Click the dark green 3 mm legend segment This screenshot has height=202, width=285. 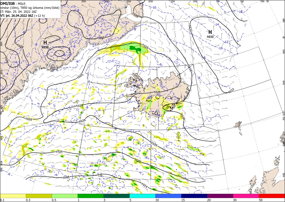pos(117,196)
